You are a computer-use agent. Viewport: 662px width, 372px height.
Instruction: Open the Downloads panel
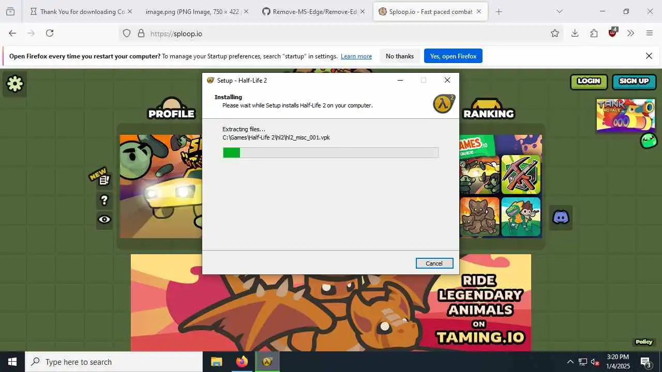coord(575,33)
